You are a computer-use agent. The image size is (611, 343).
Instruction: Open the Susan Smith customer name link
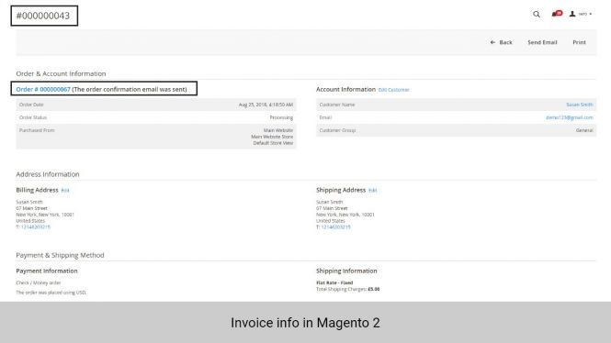tap(580, 105)
